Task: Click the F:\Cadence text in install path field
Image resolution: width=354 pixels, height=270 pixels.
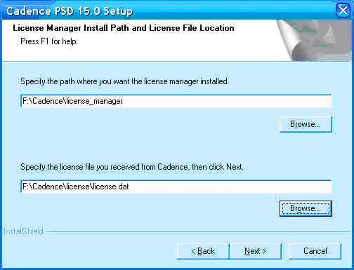Action: tap(43, 101)
